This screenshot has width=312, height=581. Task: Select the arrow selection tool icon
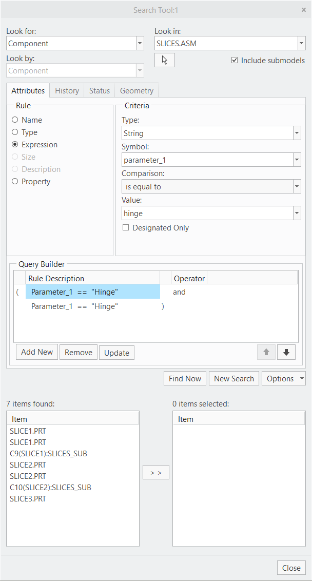click(x=164, y=60)
